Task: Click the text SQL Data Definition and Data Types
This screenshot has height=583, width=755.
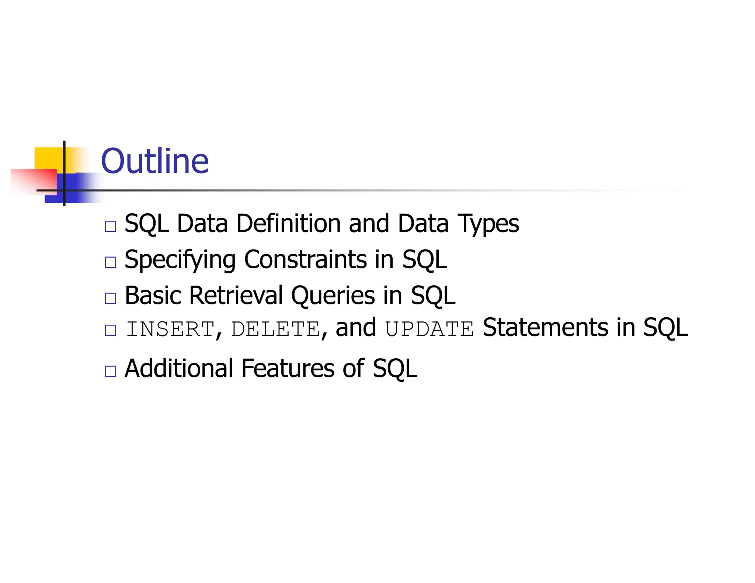Action: (322, 224)
